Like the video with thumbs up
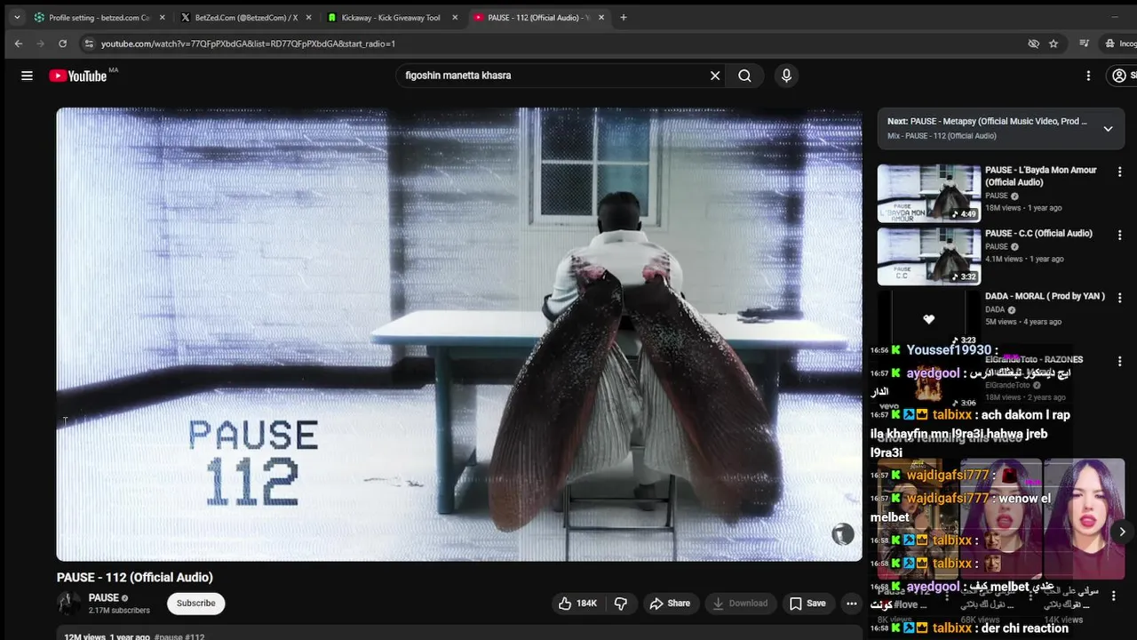Screen dimensions: 1137x640 [x=577, y=603]
